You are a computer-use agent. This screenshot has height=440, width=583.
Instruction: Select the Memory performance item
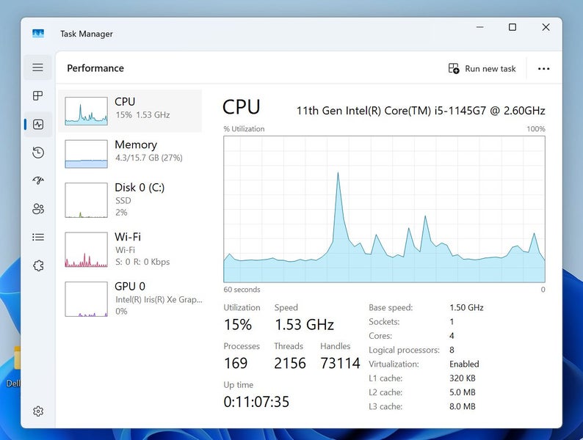point(129,153)
